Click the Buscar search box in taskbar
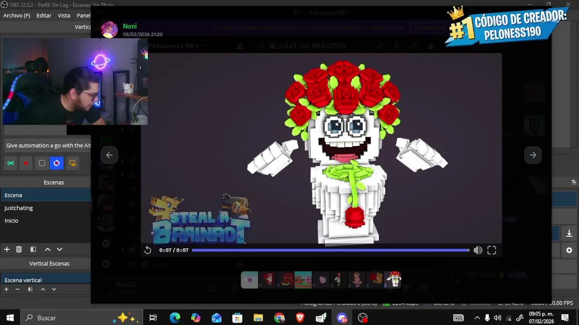 coord(81,318)
